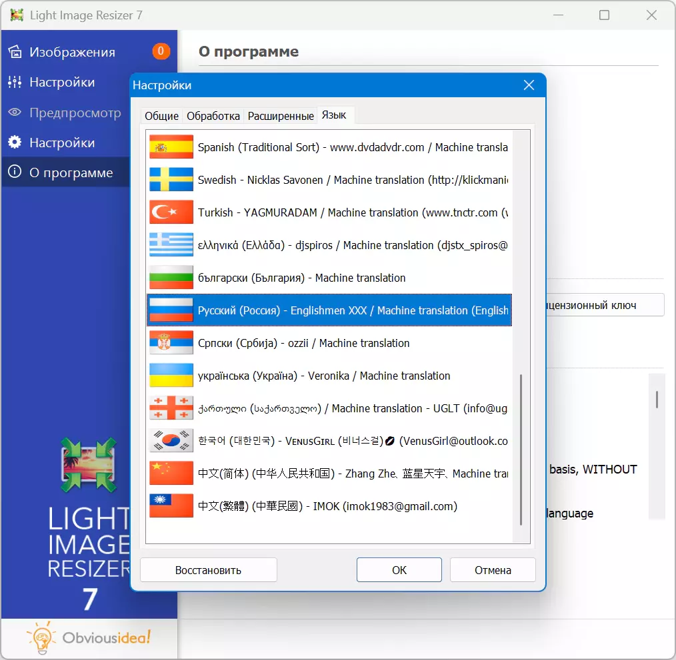Image resolution: width=676 pixels, height=660 pixels.
Task: Choose Српски (Србија) - ozzii language
Action: click(329, 343)
